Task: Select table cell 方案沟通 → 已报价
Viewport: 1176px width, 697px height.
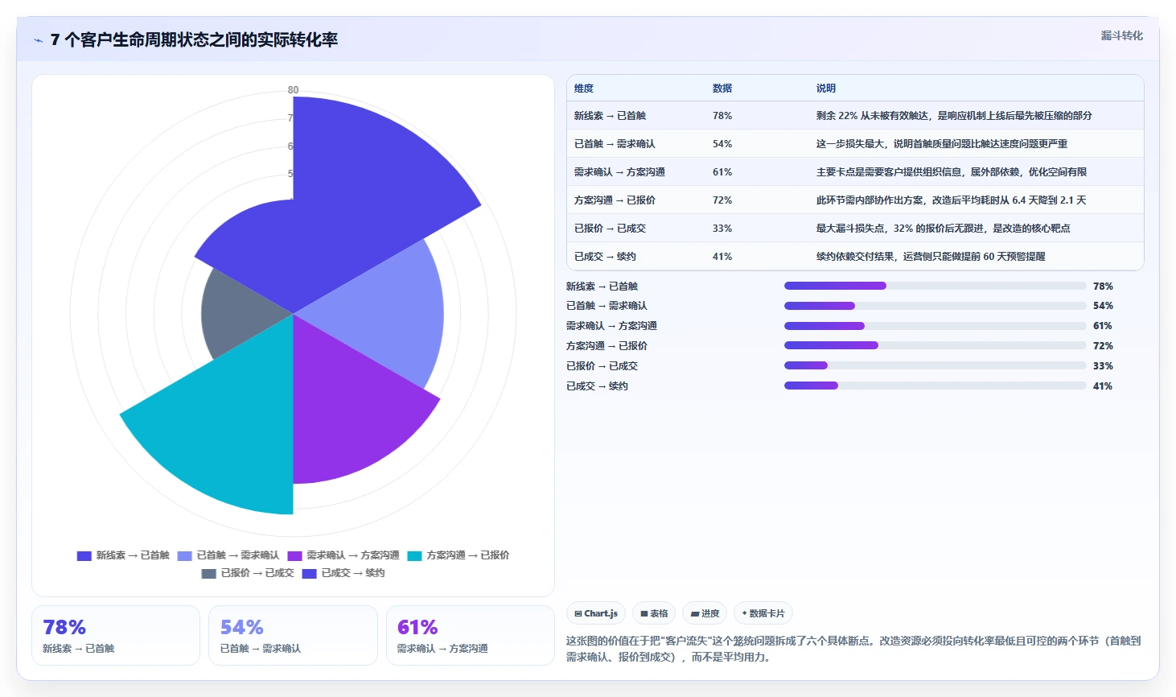Action: click(615, 200)
